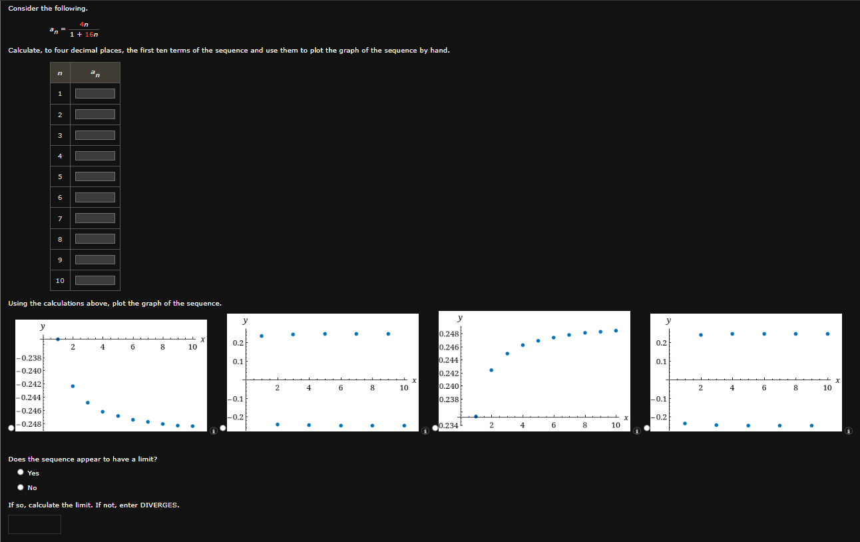Open the info icon for the second graph
This screenshot has height=542, width=860.
[424, 431]
